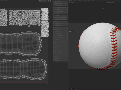This screenshot has width=121, height=90.
Task: Click the upper leather panel UV island
Action: pos(21,44)
